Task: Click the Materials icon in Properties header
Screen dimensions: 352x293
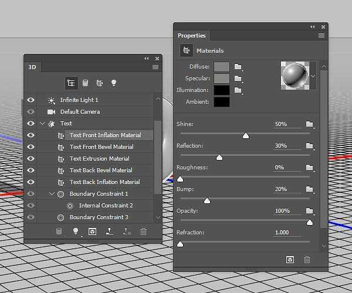Action: point(187,50)
